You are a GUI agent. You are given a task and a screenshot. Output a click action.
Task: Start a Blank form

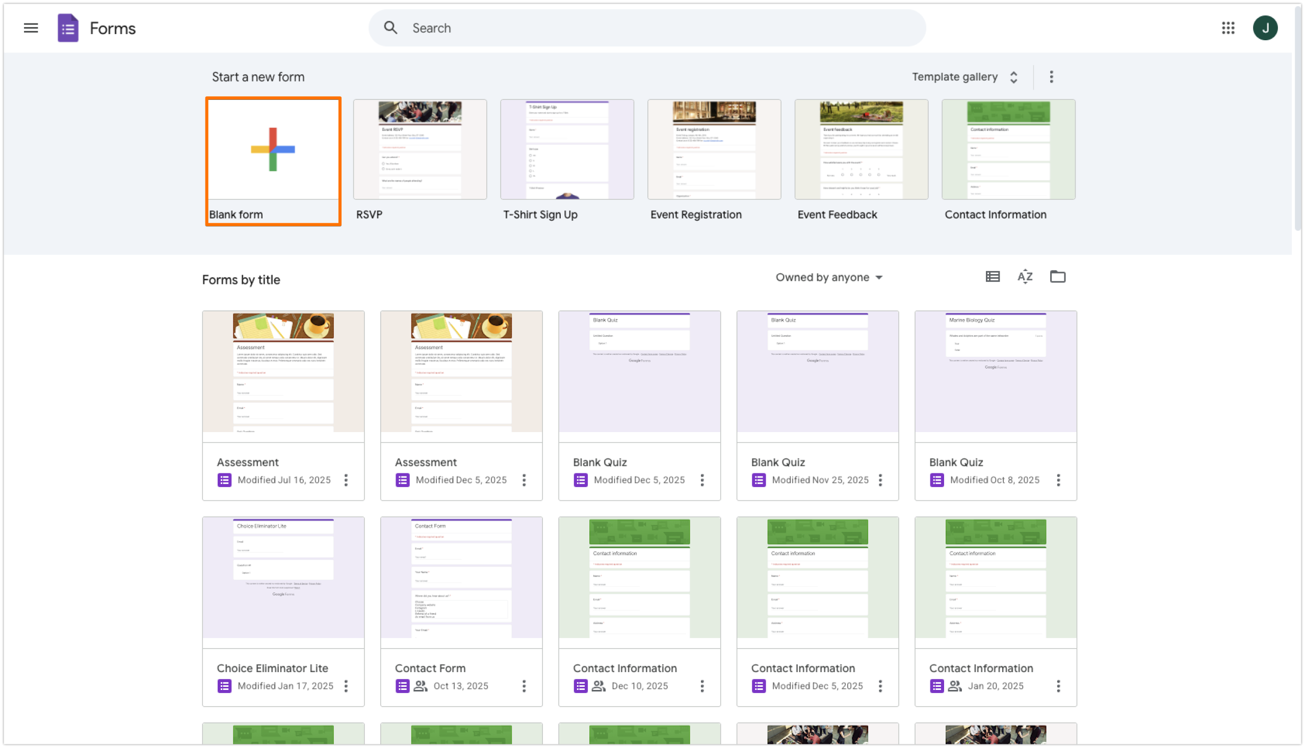273,149
